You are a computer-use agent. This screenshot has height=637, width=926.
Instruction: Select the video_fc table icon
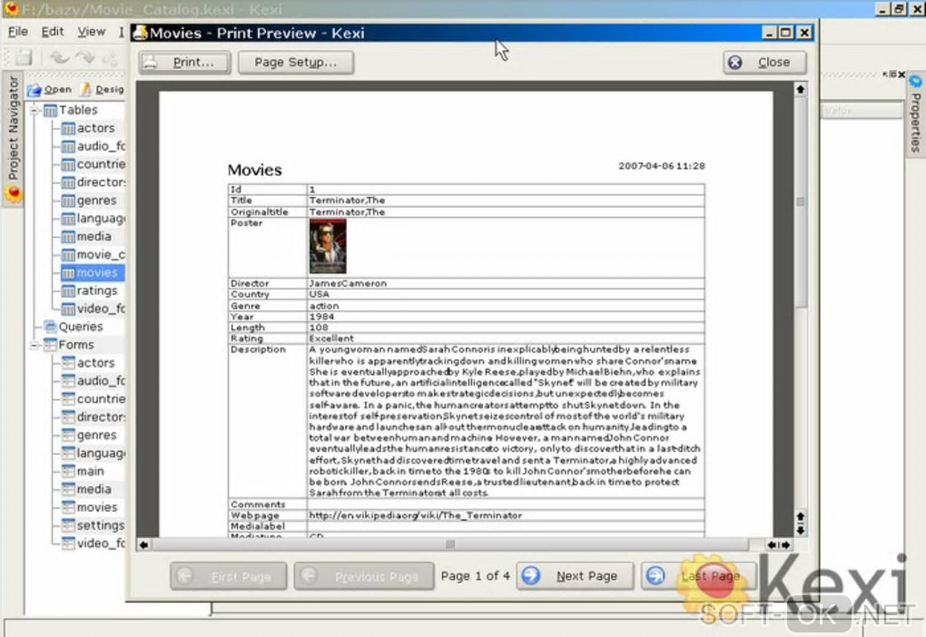pos(68,309)
